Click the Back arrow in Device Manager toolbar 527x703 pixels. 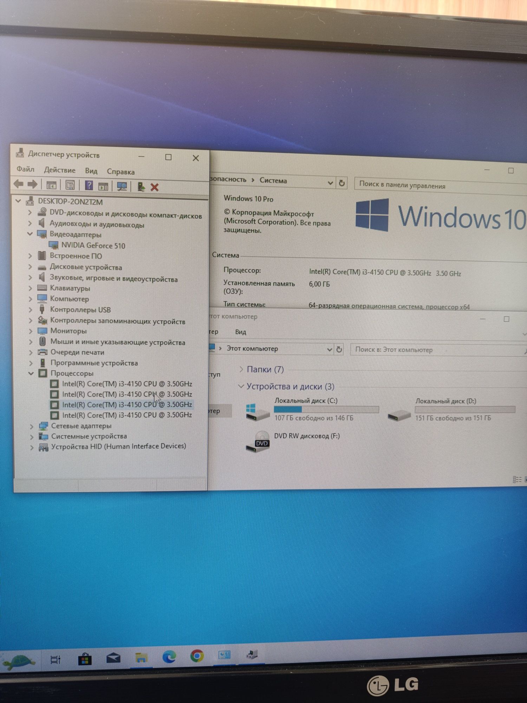click(18, 184)
